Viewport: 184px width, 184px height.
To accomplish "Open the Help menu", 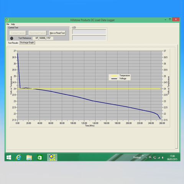I will 13,24.
